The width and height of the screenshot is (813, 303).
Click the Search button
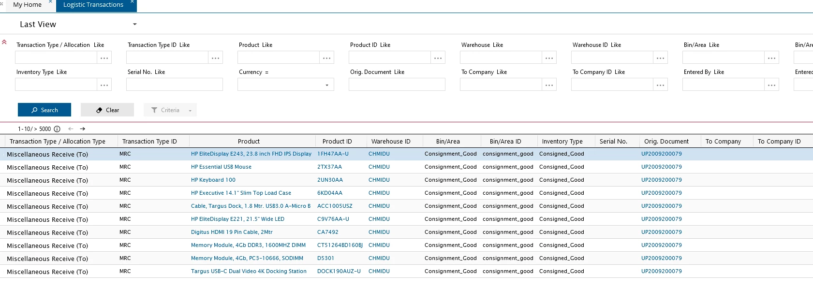[44, 110]
